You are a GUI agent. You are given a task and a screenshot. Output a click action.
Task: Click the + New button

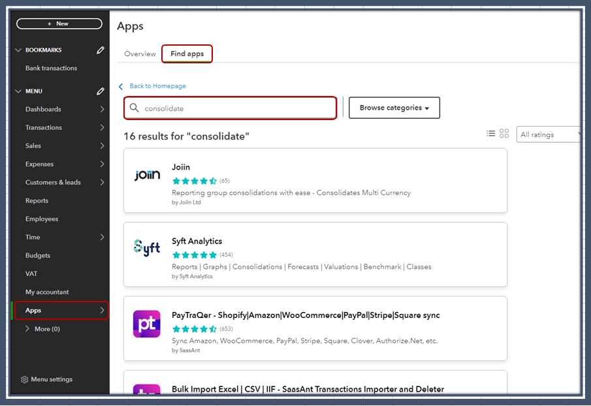59,23
